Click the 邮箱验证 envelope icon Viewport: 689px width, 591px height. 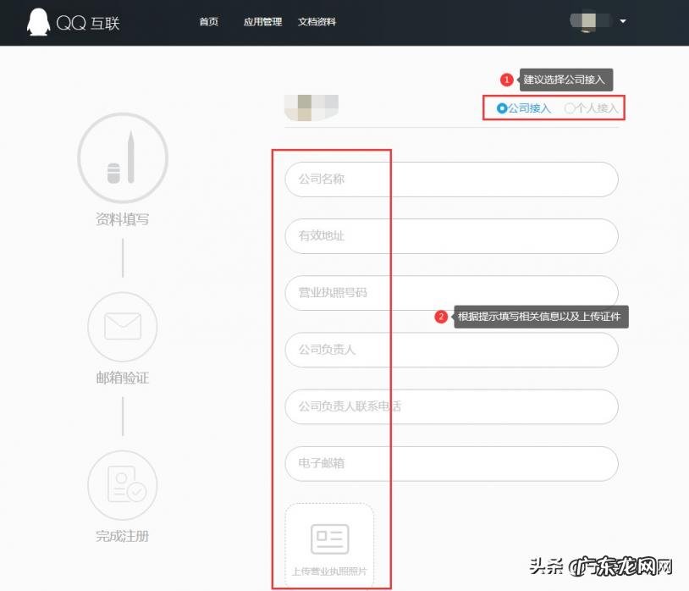click(x=122, y=328)
